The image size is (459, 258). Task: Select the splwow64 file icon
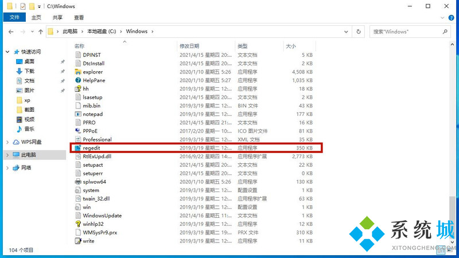[x=78, y=182]
